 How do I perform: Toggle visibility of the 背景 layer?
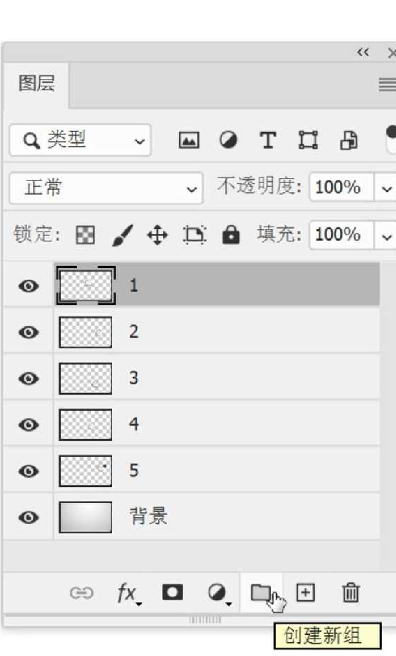click(x=28, y=517)
